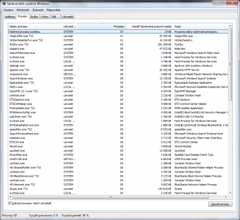The height and width of the screenshot is (220, 240).
Task: Select the Skype.exe *32 process row
Action: point(118,189)
